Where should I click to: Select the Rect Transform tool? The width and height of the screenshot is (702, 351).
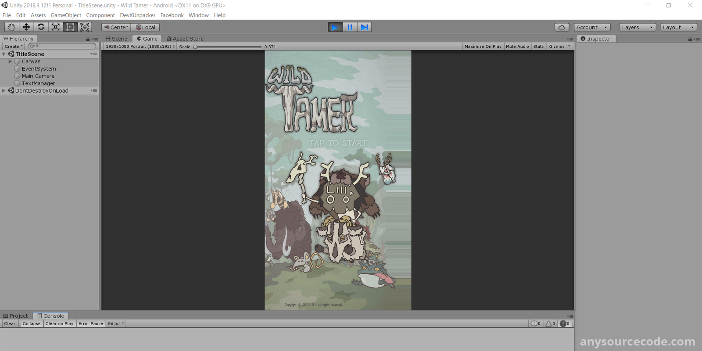[70, 27]
